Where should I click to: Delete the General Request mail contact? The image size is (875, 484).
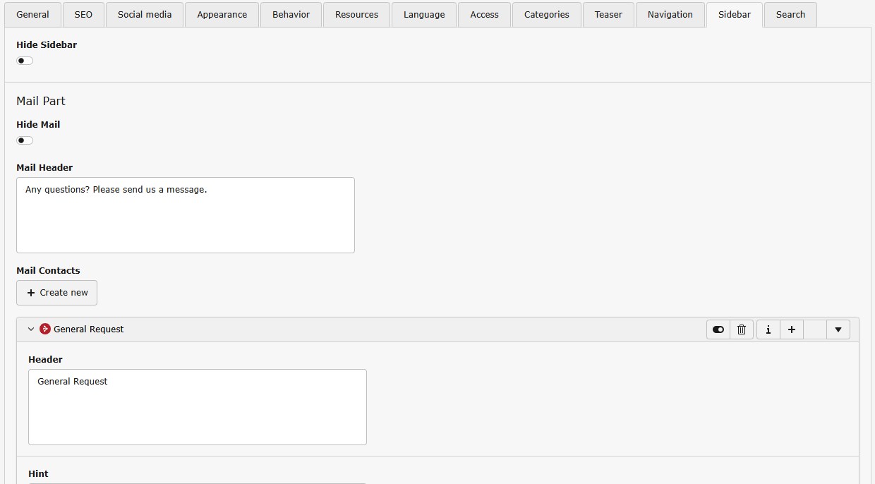[x=742, y=329]
